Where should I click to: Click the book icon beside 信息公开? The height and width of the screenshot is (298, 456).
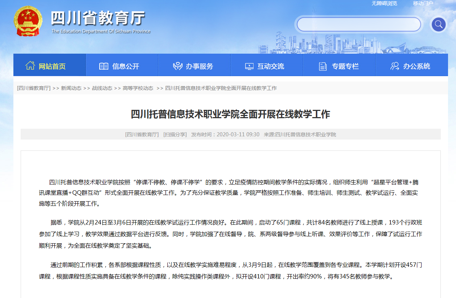[104, 66]
